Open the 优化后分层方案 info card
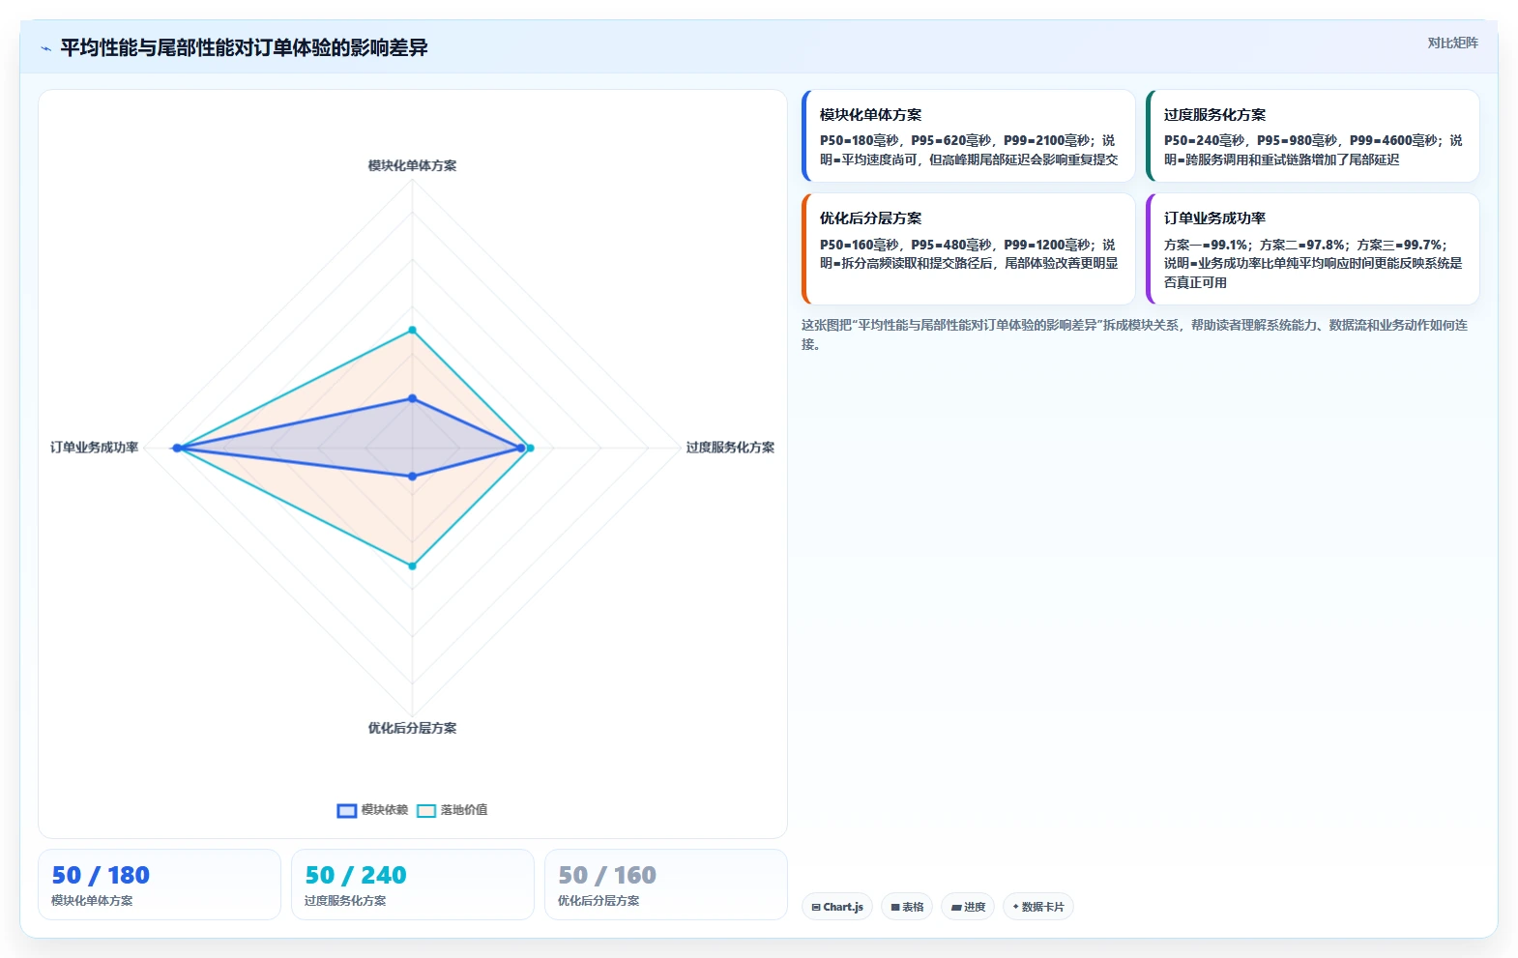The width and height of the screenshot is (1518, 958). [968, 248]
